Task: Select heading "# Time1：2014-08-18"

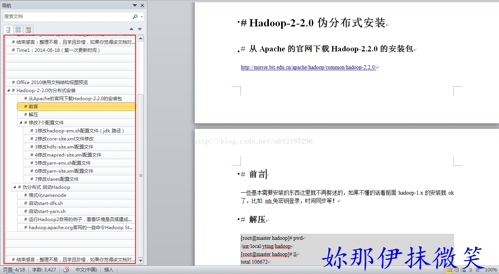Action: point(70,50)
